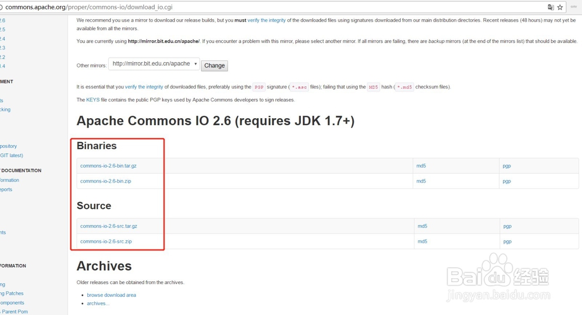
Task: Open the 'archives...' link
Action: 98,303
